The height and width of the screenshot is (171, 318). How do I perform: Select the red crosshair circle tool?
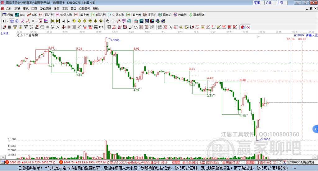tap(63, 27)
